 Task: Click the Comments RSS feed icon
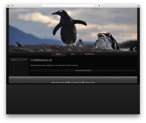pos(83,82)
